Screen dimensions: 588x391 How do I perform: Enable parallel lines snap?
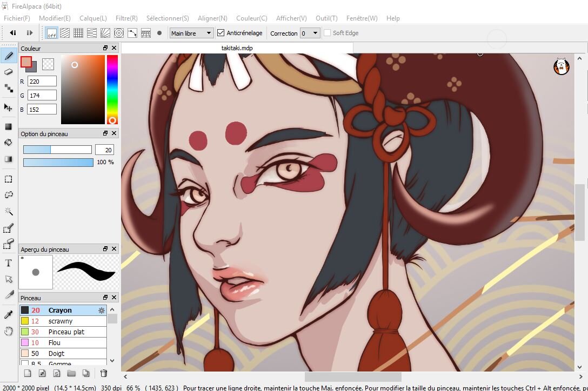(65, 33)
